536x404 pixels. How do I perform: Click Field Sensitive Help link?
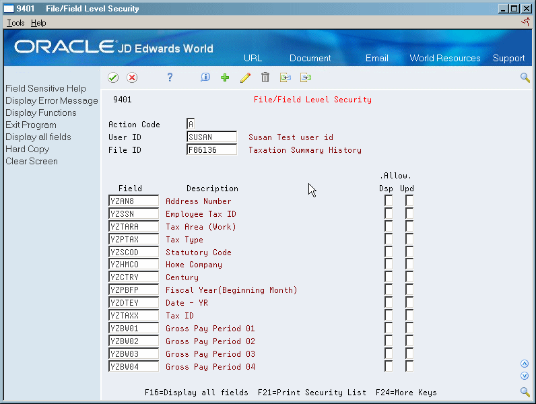[x=46, y=88]
